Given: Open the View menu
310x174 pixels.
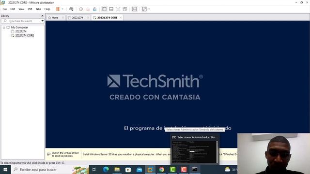Looking at the screenshot, I should click(21, 9).
